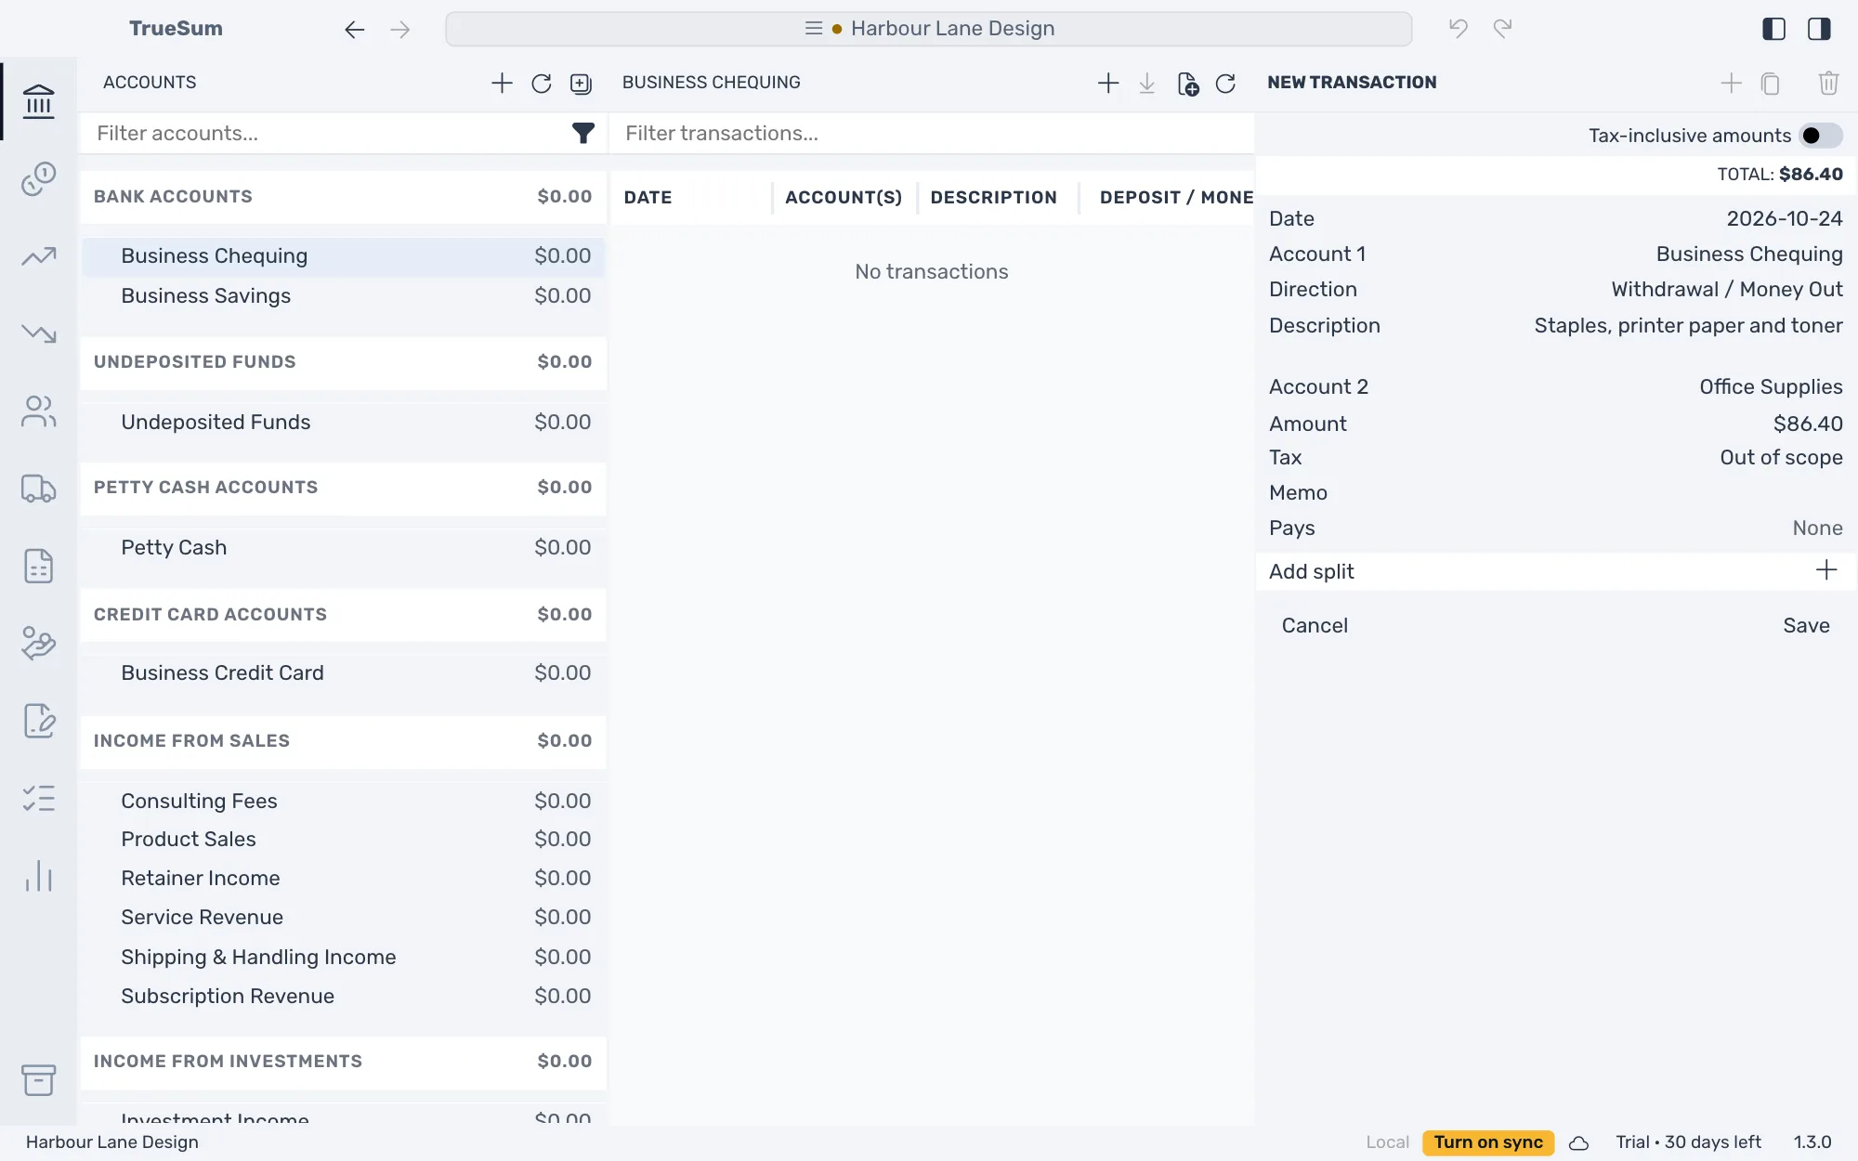
Task: Click the redo arrow in title bar
Action: [x=1503, y=29]
